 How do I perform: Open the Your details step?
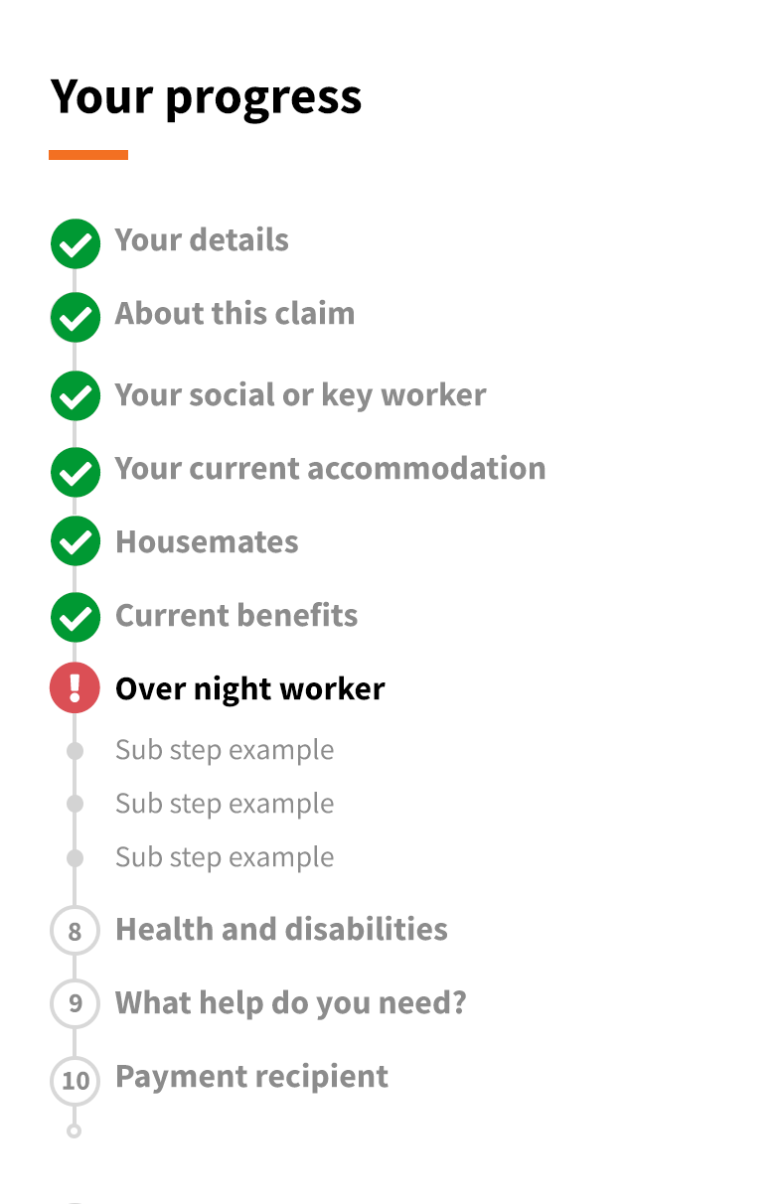202,240
